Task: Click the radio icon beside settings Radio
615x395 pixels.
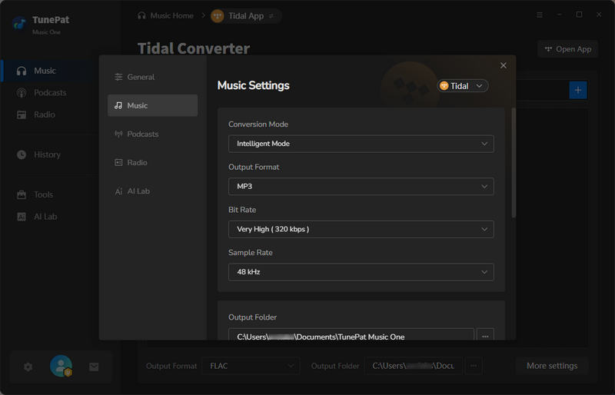Action: click(x=118, y=162)
